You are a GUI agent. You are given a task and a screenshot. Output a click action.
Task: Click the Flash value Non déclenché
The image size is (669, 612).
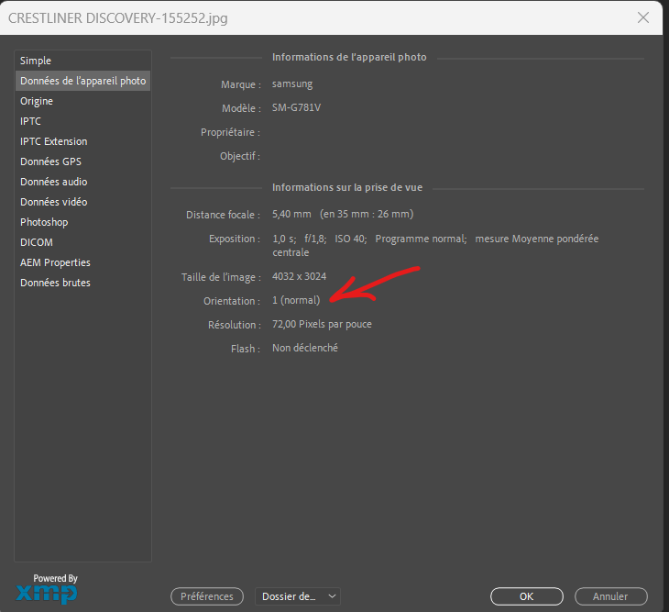305,348
